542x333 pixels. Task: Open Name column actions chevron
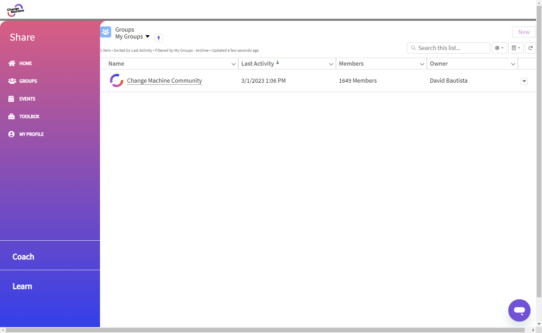(233, 64)
